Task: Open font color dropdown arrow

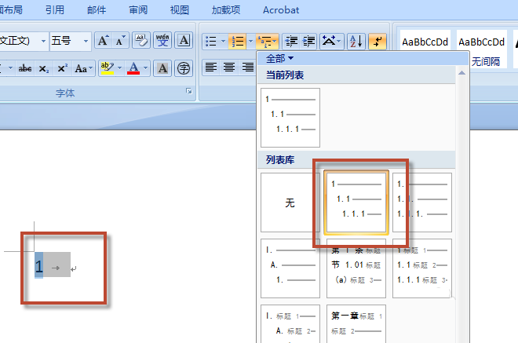Action: click(x=146, y=68)
